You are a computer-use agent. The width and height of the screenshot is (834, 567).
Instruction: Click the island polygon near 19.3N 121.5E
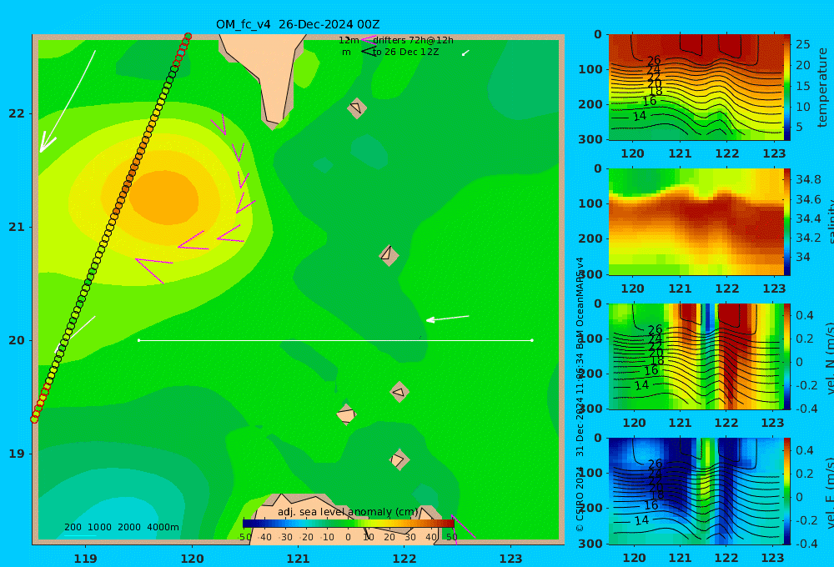(346, 414)
